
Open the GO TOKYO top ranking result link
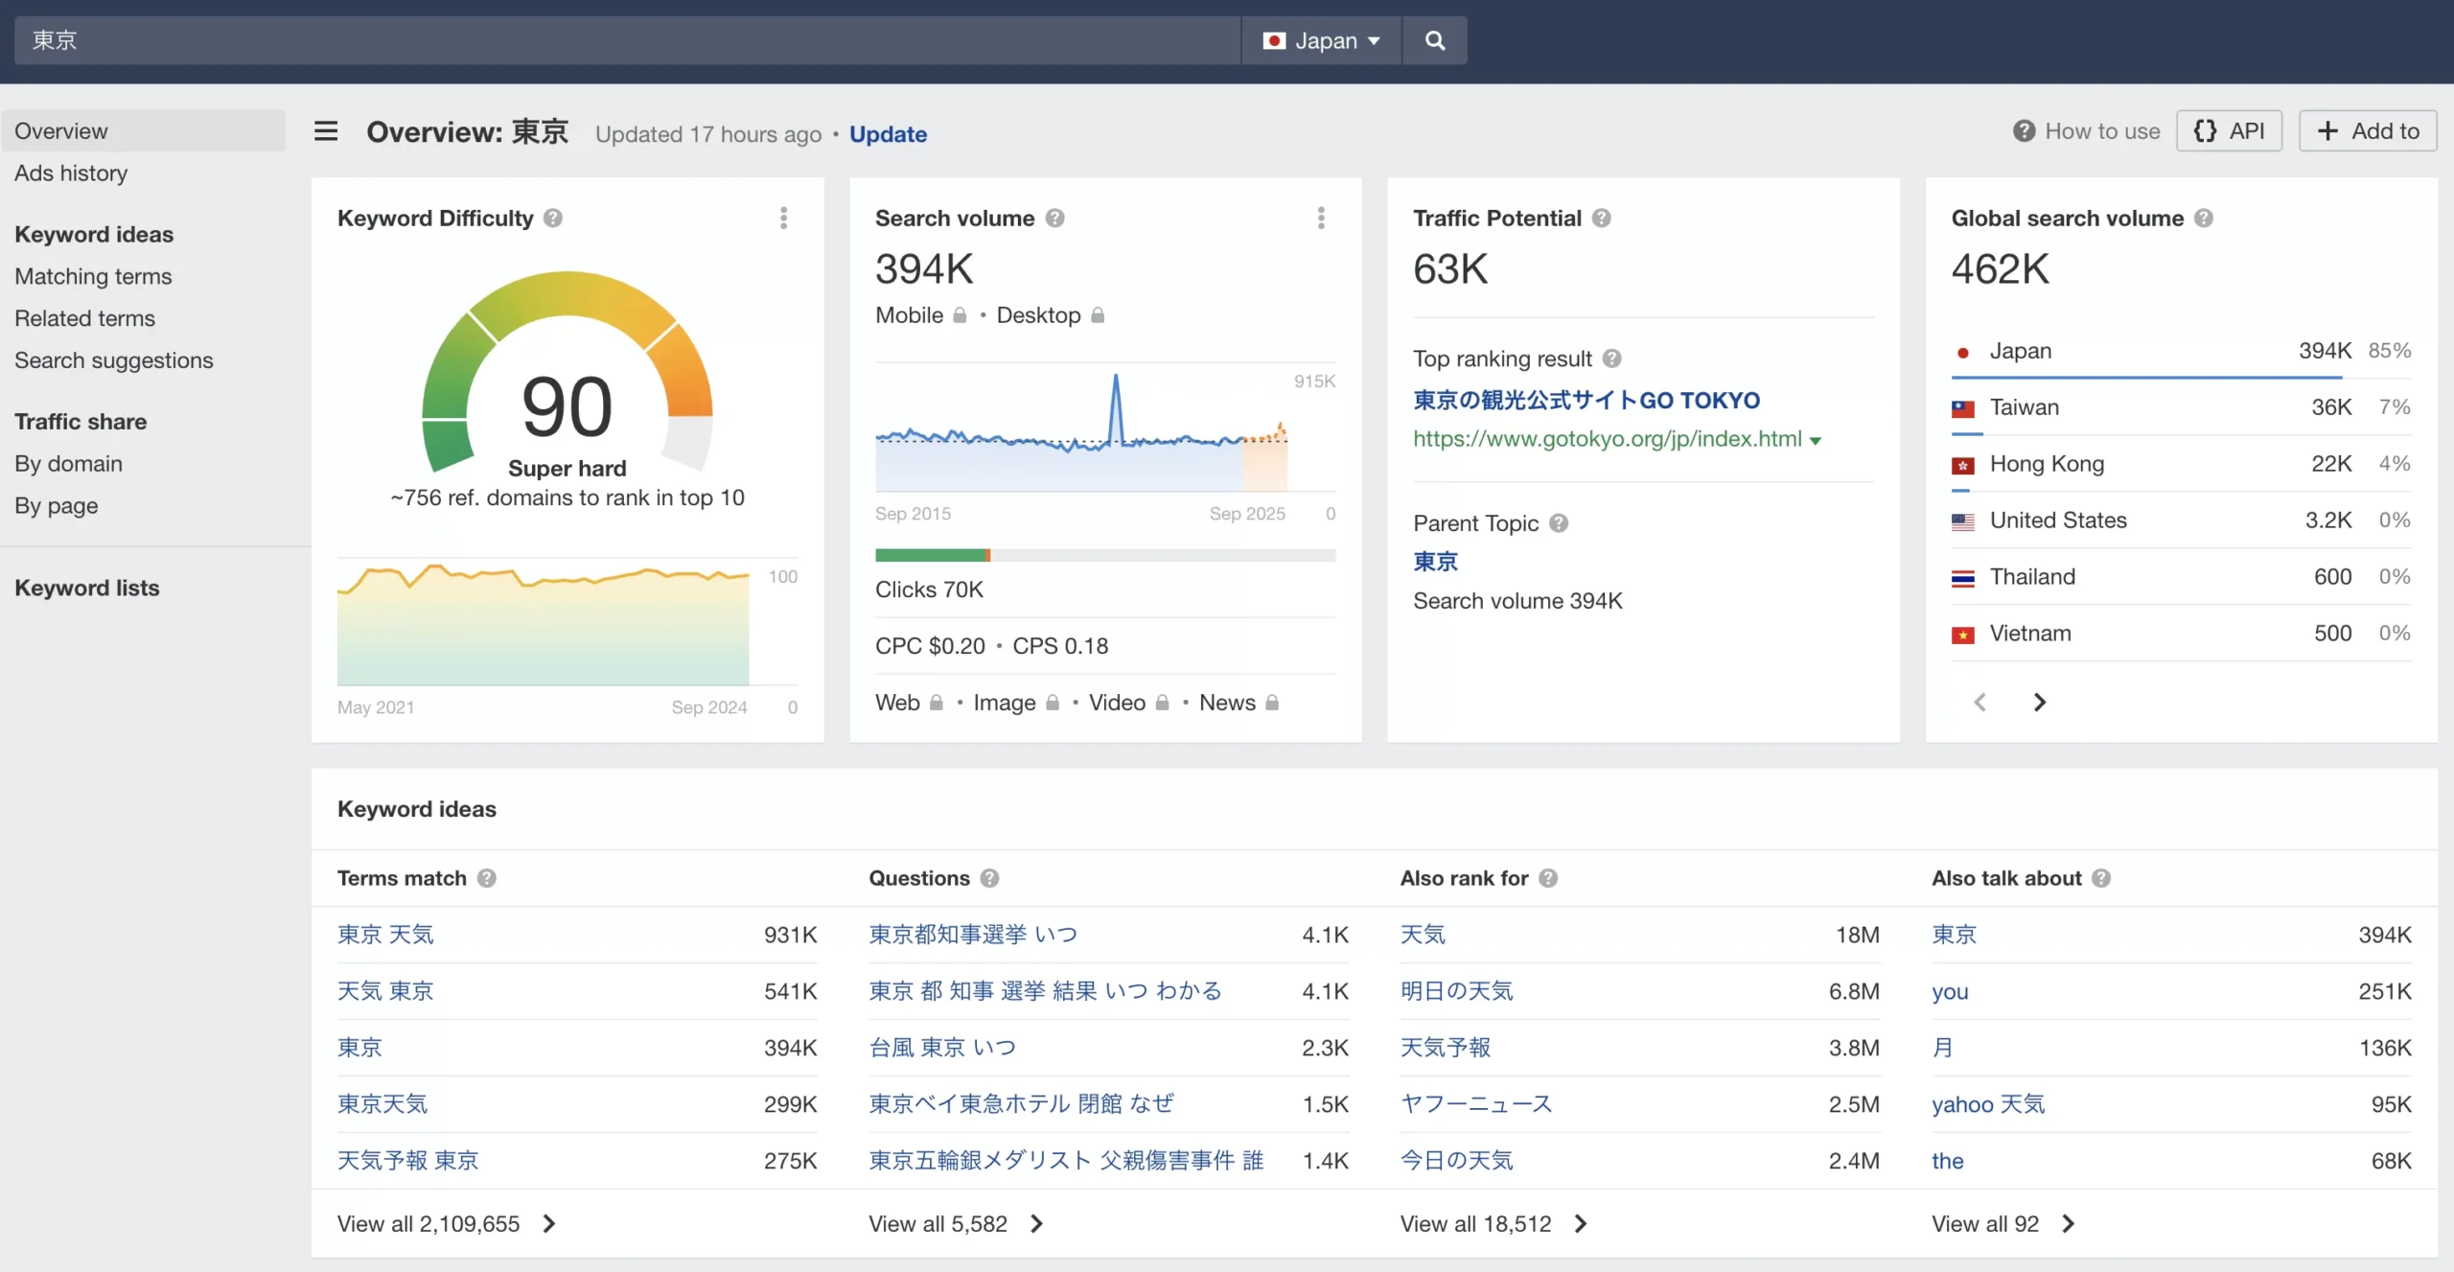click(x=1586, y=401)
